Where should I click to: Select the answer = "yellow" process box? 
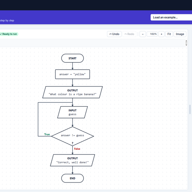tap(73, 74)
